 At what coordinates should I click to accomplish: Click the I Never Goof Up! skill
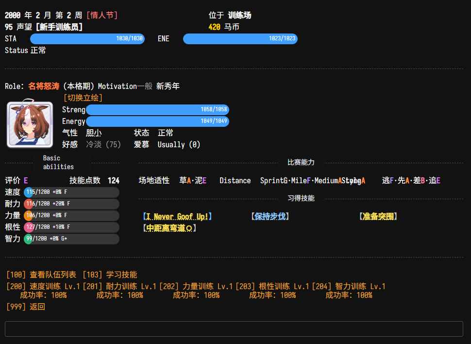point(177,217)
